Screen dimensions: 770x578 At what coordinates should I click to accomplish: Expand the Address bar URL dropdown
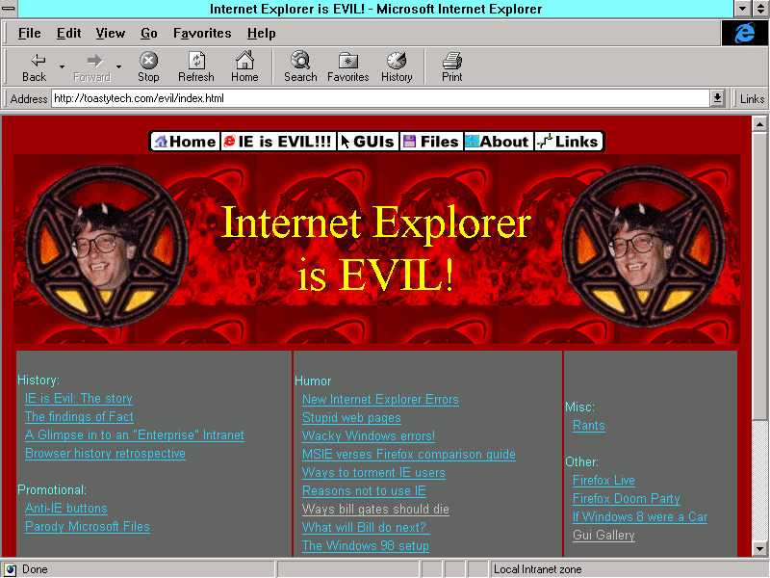pos(717,98)
